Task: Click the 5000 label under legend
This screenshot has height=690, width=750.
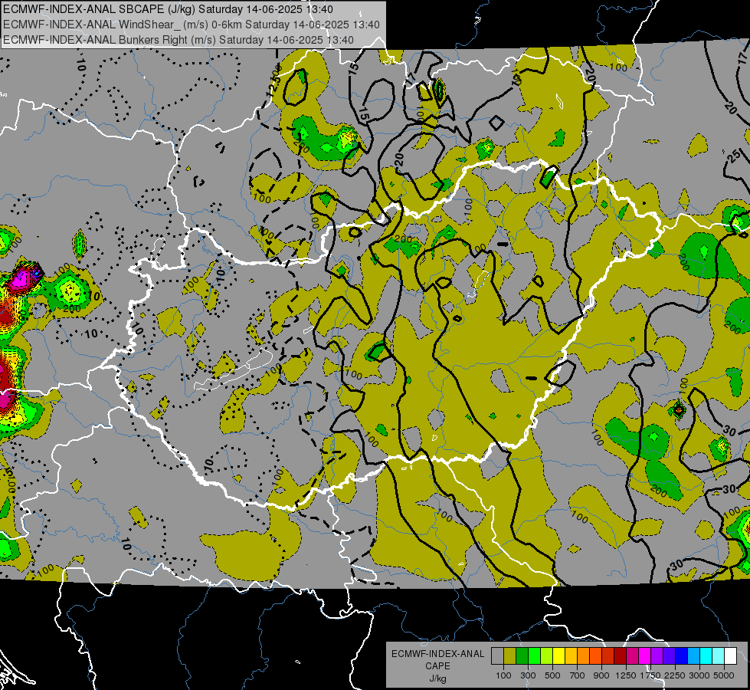Action: click(x=724, y=675)
